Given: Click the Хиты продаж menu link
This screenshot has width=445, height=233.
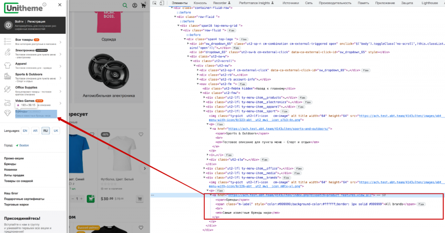Looking at the screenshot, I should pos(14,175).
